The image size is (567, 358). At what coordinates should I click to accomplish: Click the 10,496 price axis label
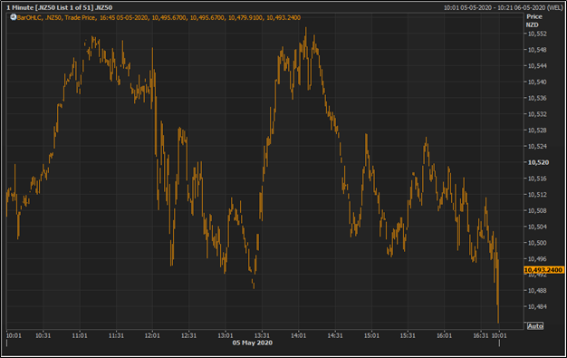[x=537, y=259]
